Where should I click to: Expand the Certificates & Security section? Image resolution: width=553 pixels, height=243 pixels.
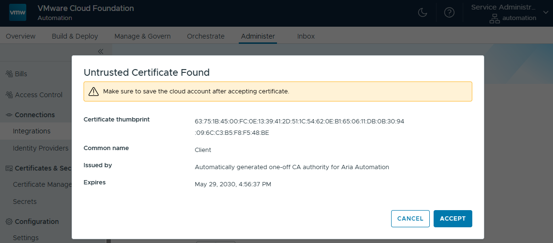(x=43, y=169)
